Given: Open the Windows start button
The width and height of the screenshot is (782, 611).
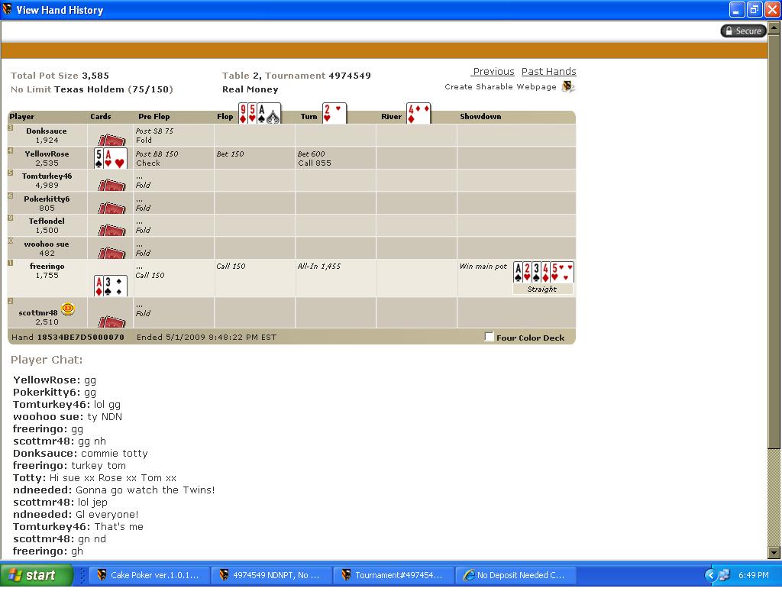Looking at the screenshot, I should (x=37, y=575).
